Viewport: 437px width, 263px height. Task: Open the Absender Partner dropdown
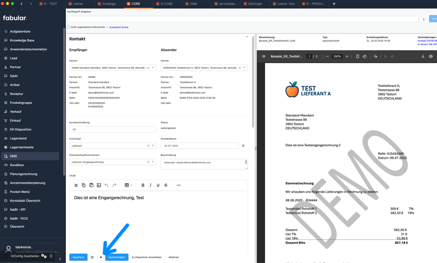[x=245, y=68]
